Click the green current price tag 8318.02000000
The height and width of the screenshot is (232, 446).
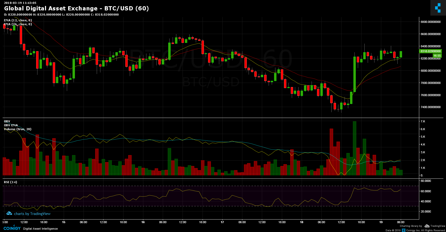[x=431, y=51]
